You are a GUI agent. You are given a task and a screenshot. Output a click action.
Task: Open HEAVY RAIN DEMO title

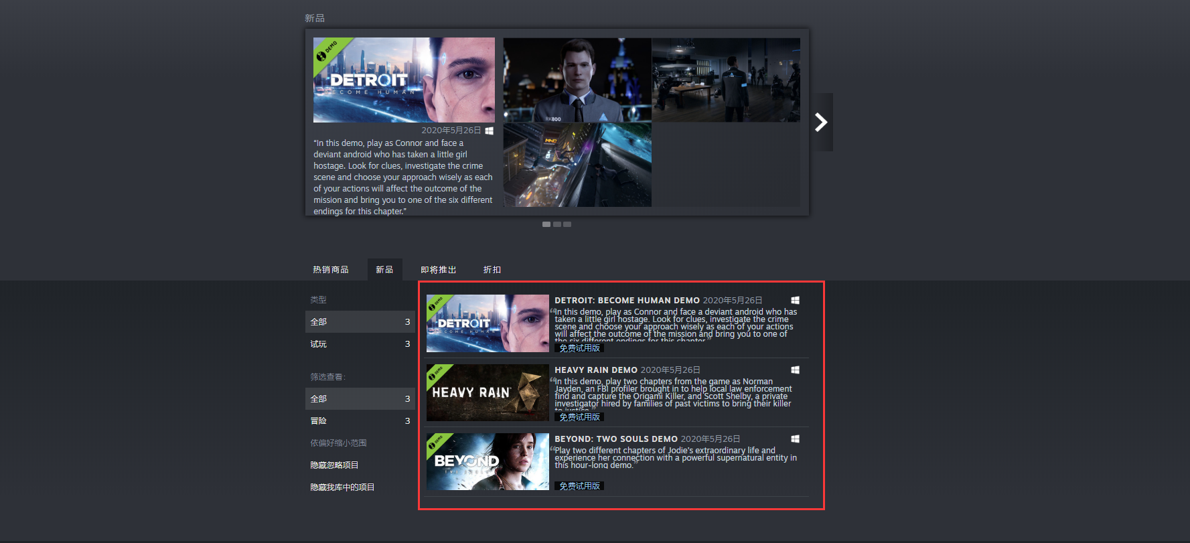596,370
